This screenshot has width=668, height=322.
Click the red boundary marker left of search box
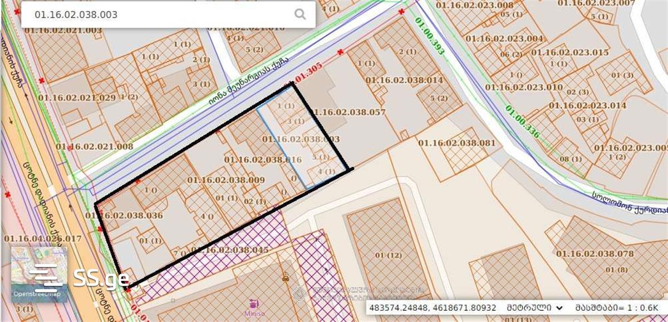(17, 11)
